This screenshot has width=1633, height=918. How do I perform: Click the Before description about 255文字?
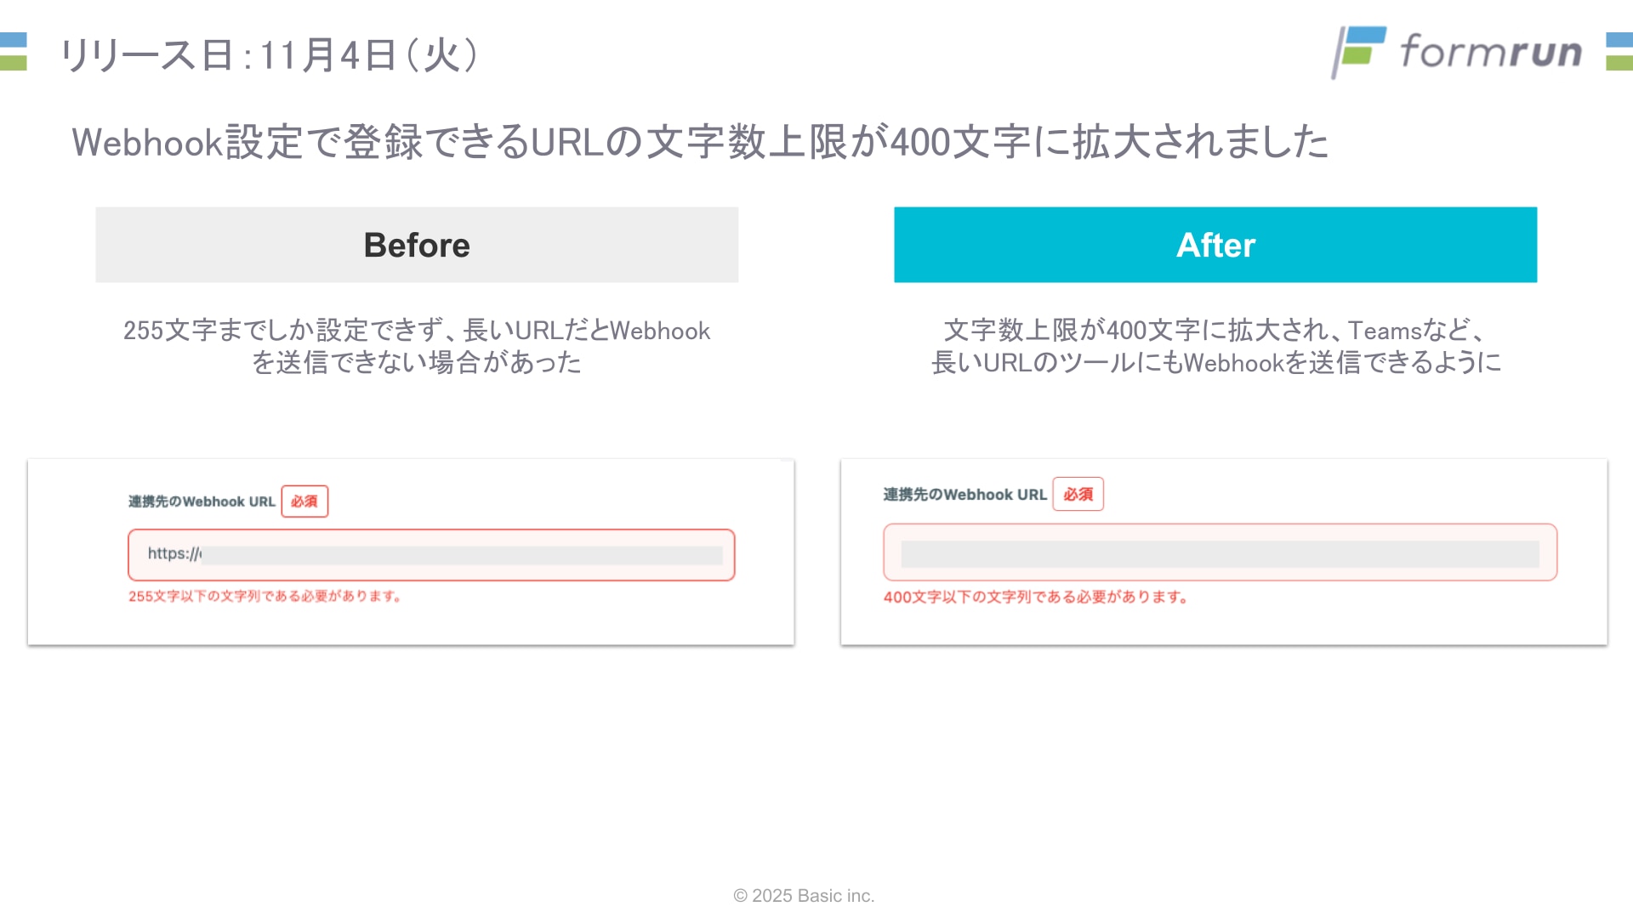[x=417, y=346]
